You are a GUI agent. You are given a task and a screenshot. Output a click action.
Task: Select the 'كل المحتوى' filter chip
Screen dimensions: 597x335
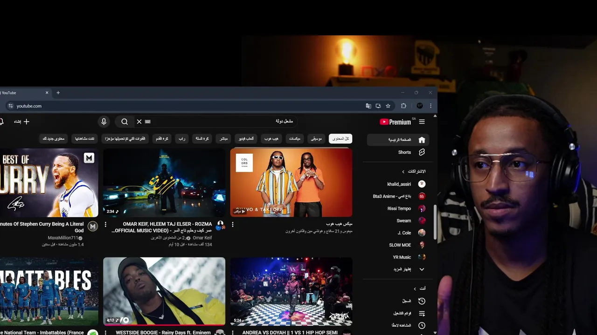pos(340,139)
